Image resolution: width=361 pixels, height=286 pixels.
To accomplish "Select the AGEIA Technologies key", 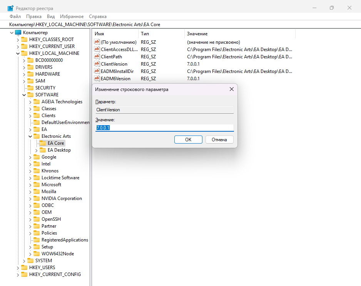I will tap(62, 101).
